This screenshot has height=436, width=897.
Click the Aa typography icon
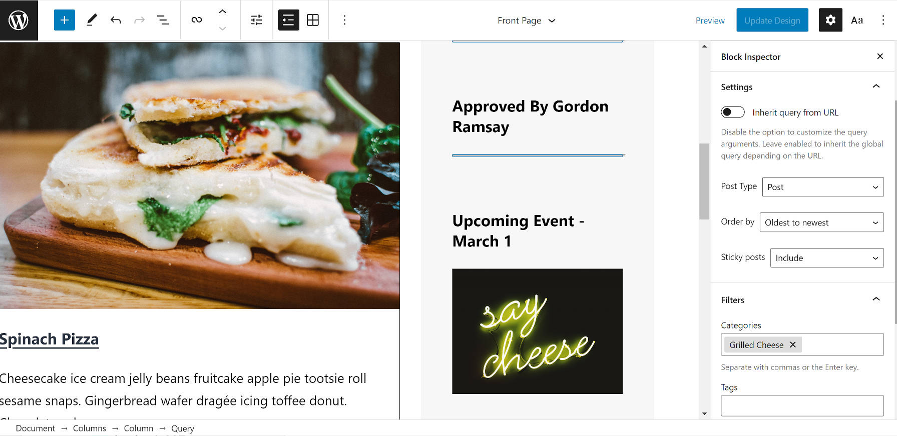pyautogui.click(x=857, y=20)
